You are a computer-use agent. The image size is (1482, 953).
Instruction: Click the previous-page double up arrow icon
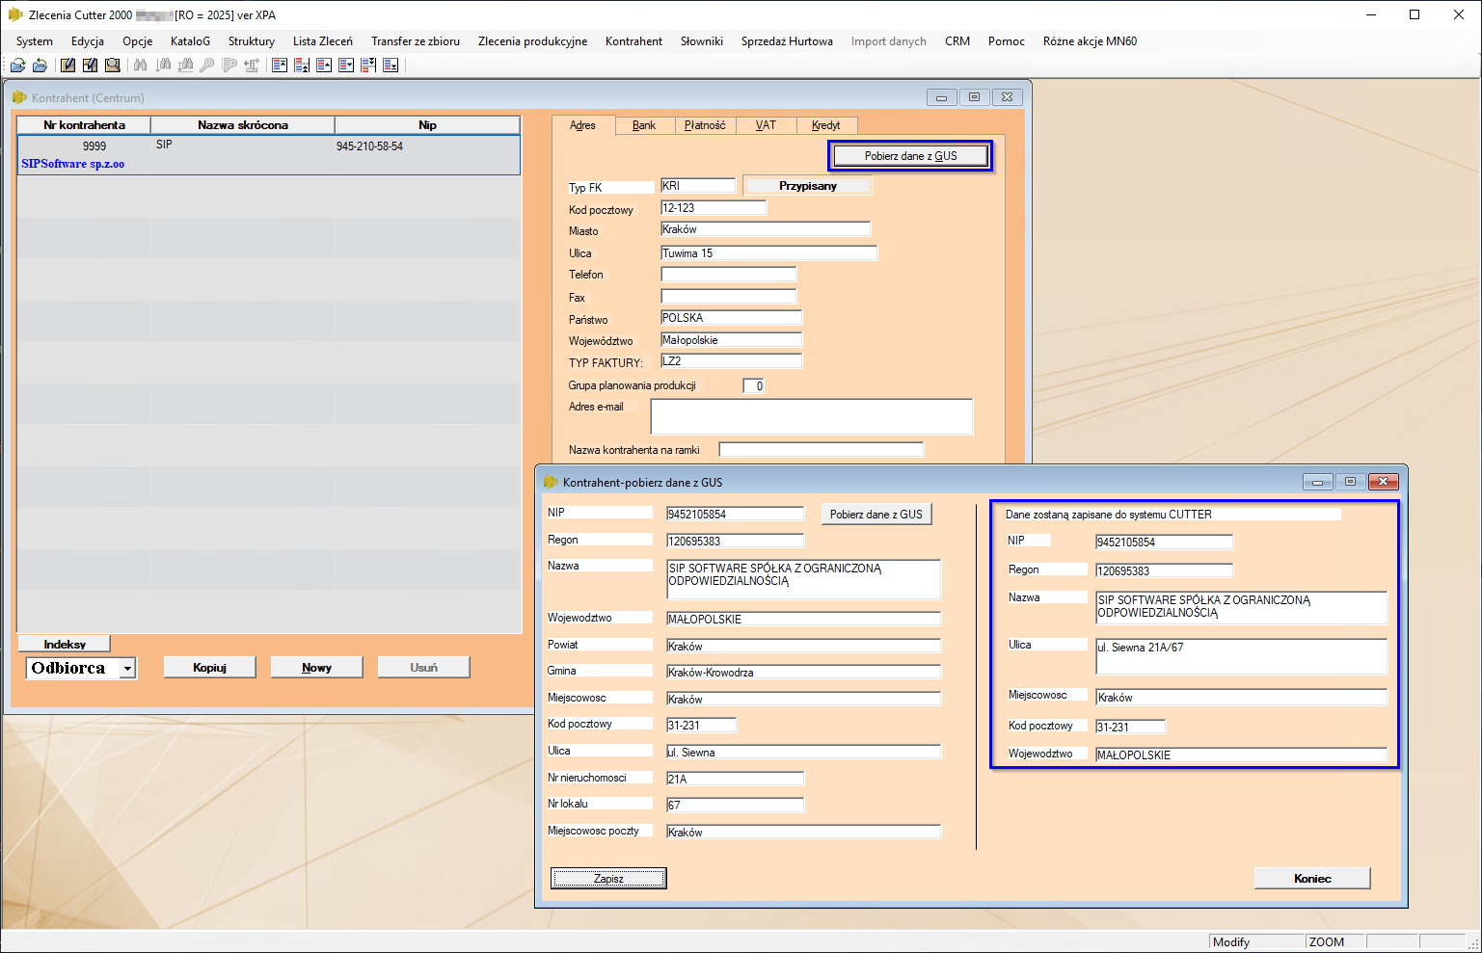302,66
